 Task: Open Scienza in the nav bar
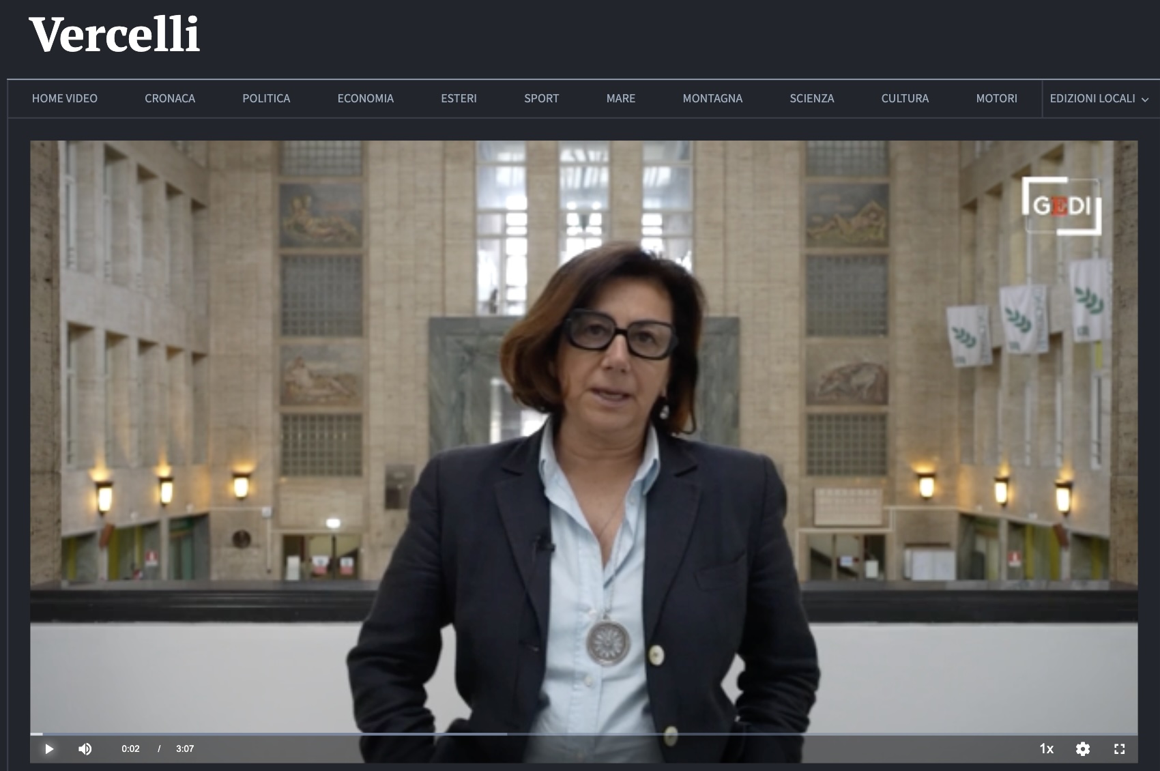(811, 98)
